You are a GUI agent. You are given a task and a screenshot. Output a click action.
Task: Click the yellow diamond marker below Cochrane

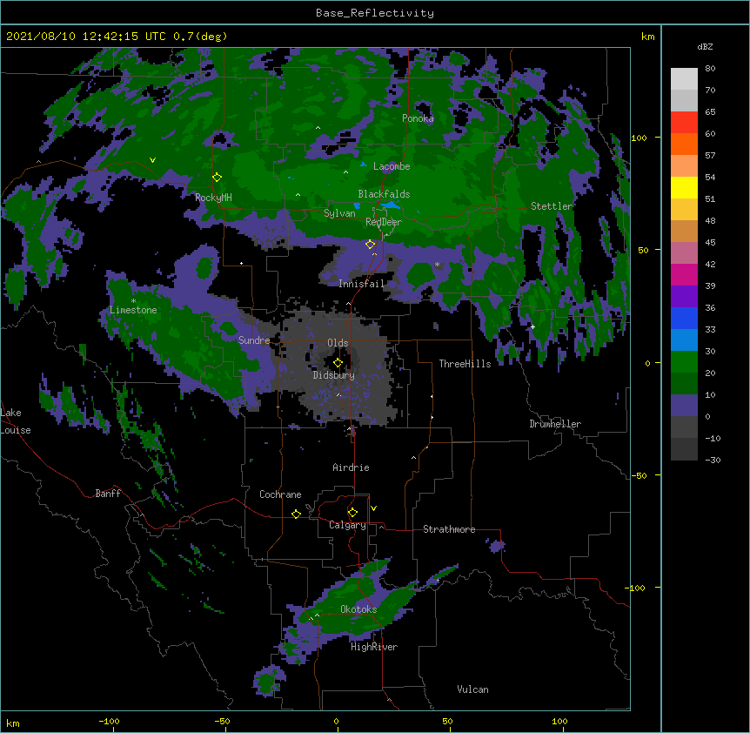point(296,514)
